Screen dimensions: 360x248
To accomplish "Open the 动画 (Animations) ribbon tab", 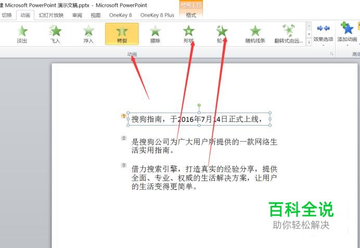I will 25,15.
